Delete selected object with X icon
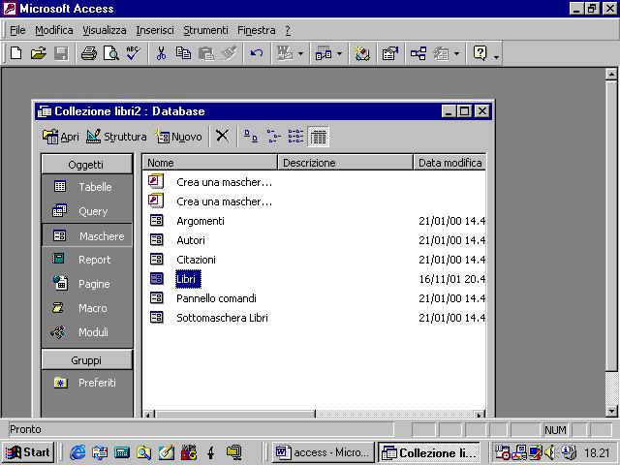The height and width of the screenshot is (465, 620). click(222, 136)
